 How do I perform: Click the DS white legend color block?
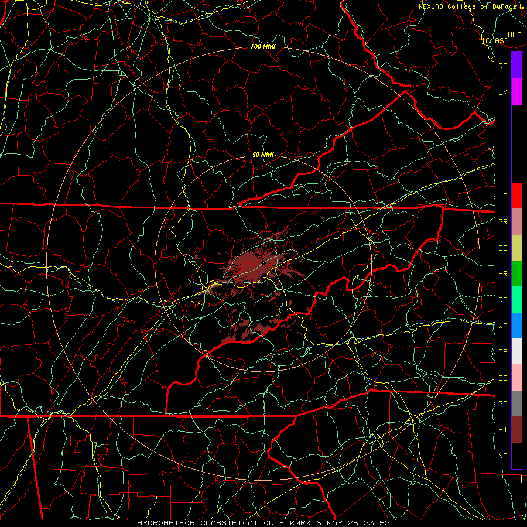[517, 351]
